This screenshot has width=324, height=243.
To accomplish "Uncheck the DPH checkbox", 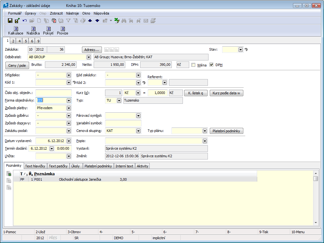I will tap(212, 65).
